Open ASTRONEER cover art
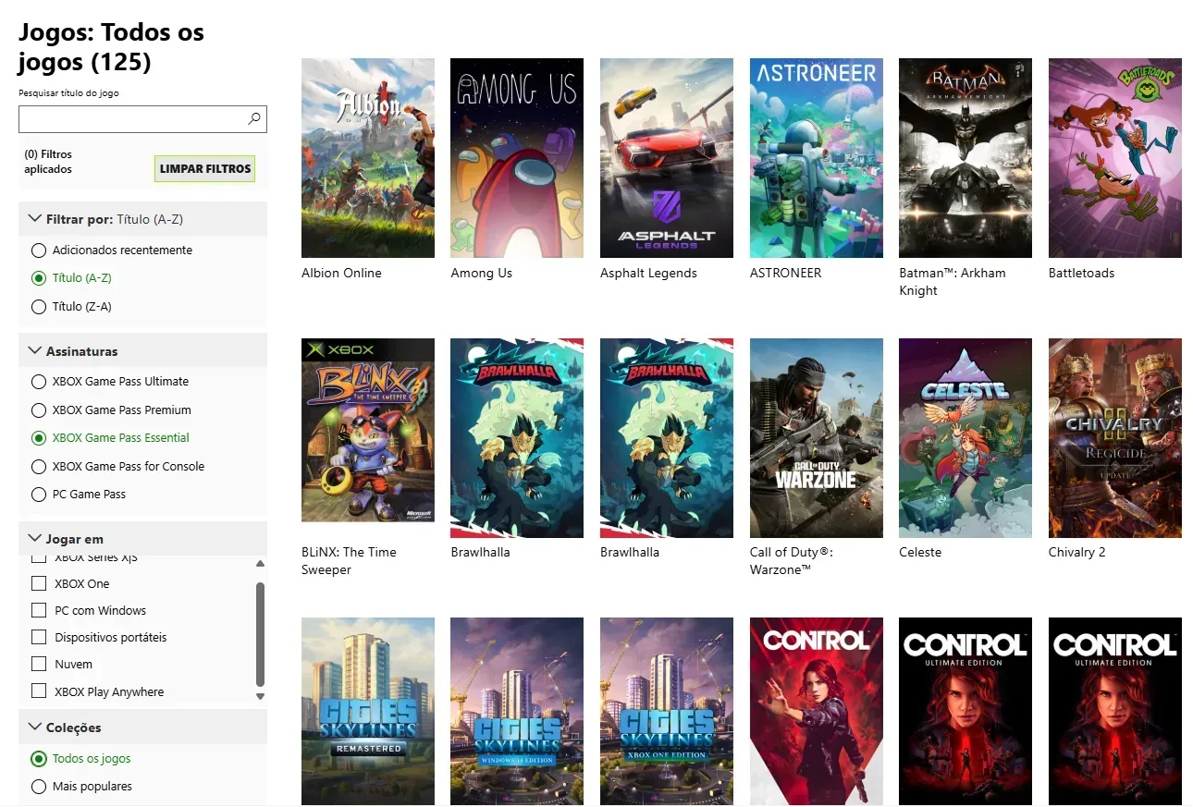The image size is (1193, 807). (817, 158)
